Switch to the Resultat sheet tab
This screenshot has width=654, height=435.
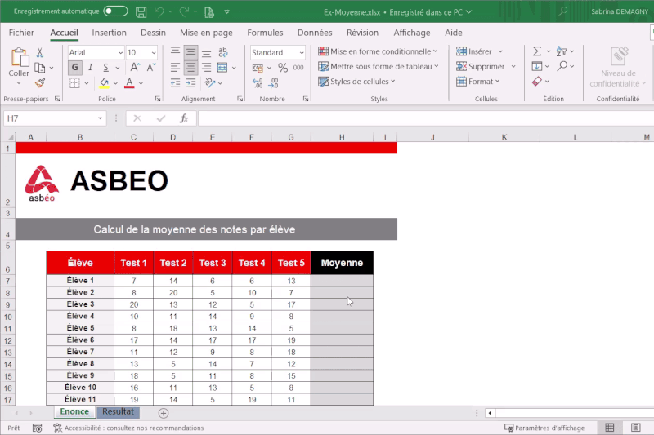[118, 411]
